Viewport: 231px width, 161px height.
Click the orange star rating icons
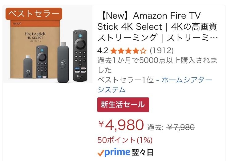coord(128,50)
